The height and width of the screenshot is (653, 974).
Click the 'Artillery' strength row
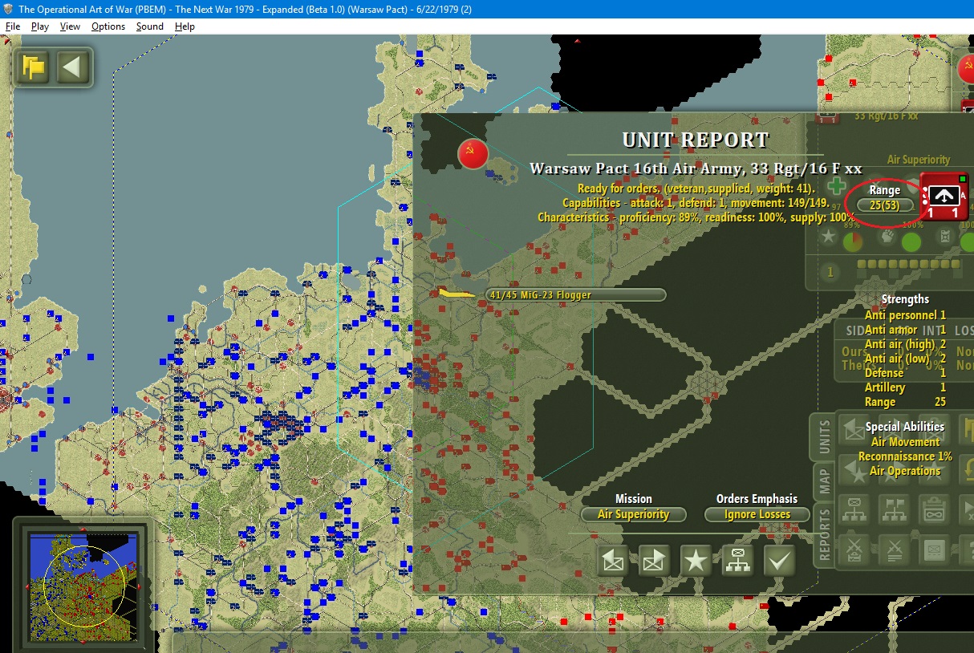pyautogui.click(x=905, y=387)
